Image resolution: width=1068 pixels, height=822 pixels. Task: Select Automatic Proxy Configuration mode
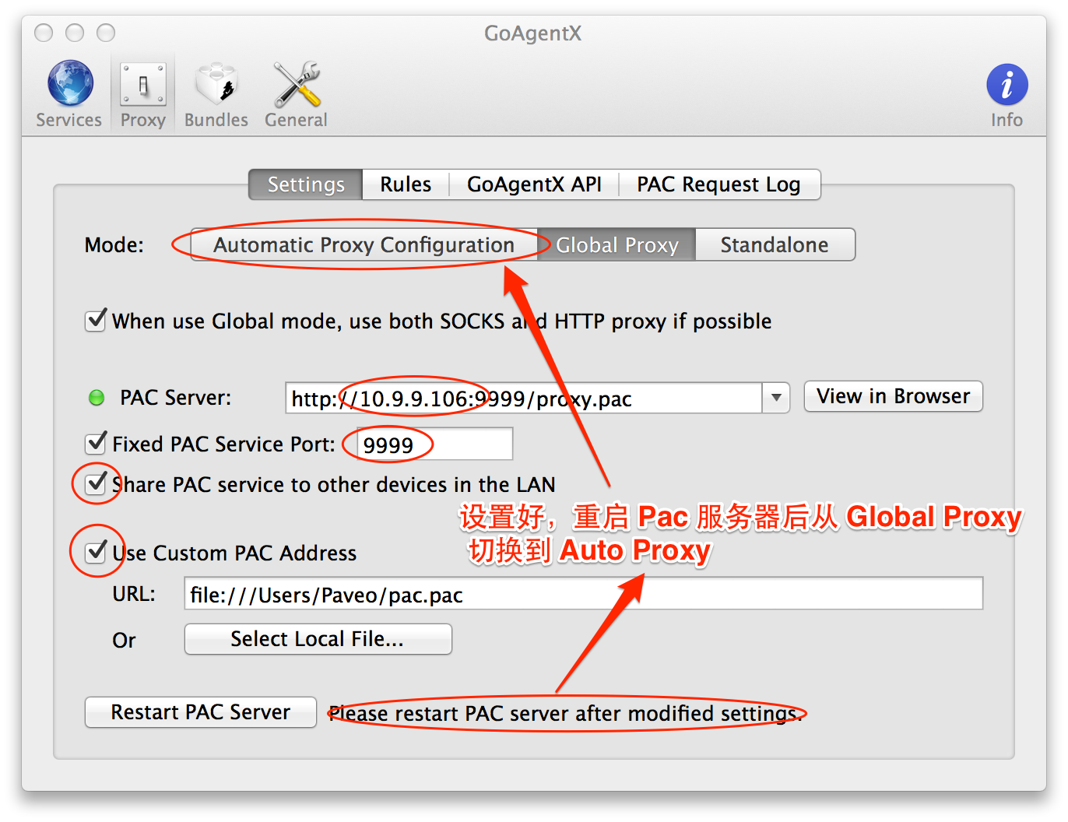pos(364,244)
